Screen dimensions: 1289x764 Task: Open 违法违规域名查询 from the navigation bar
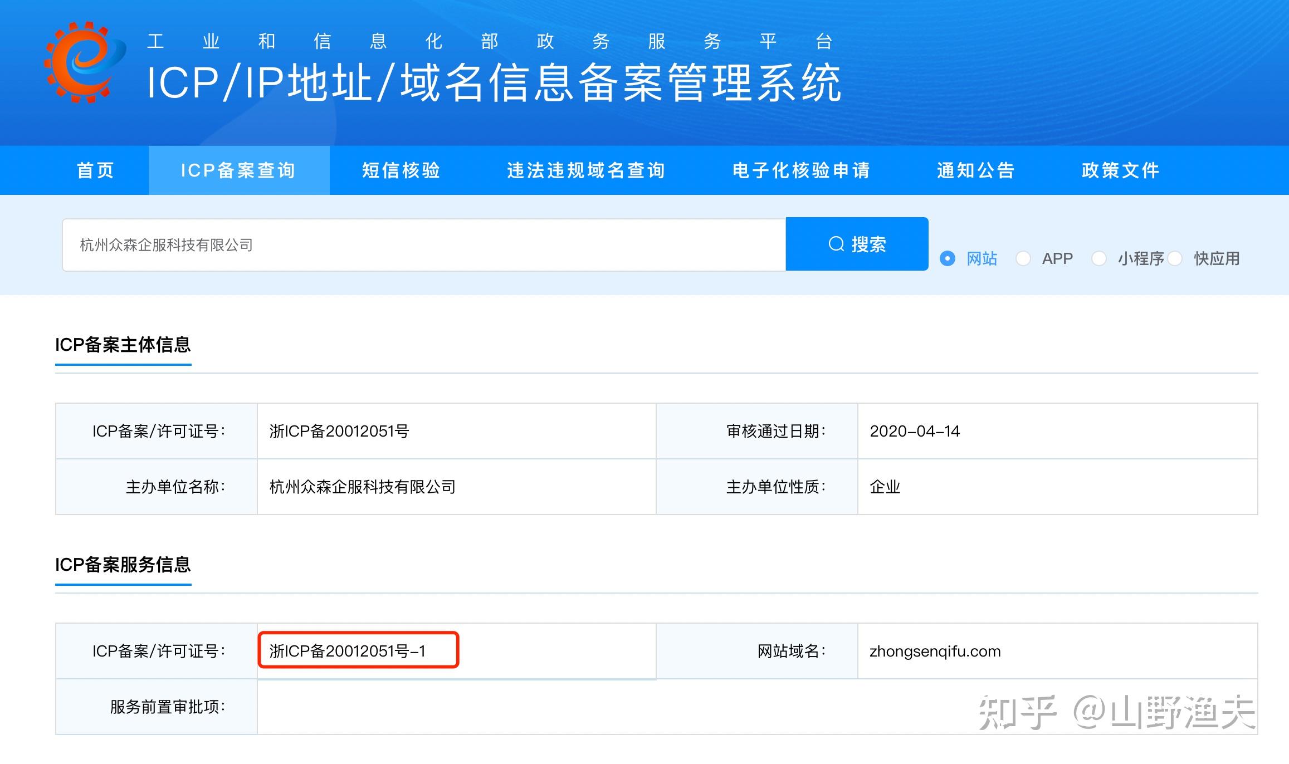click(588, 170)
